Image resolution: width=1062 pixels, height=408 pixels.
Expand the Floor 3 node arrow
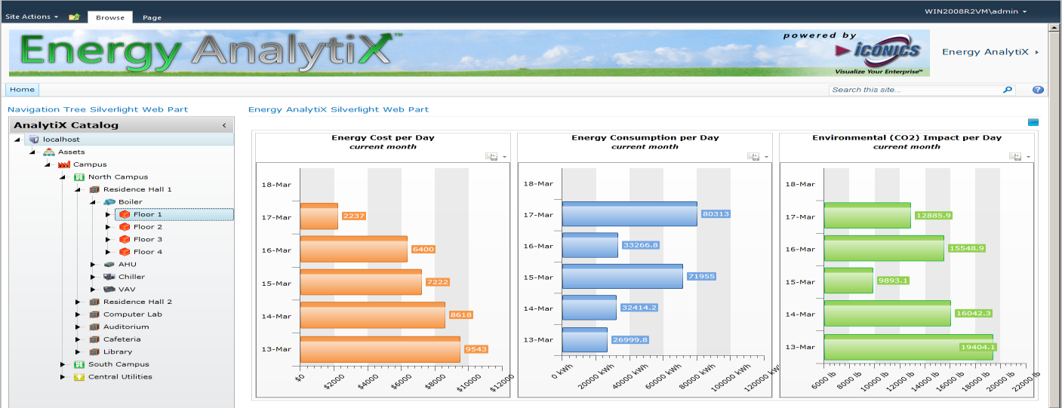click(108, 239)
